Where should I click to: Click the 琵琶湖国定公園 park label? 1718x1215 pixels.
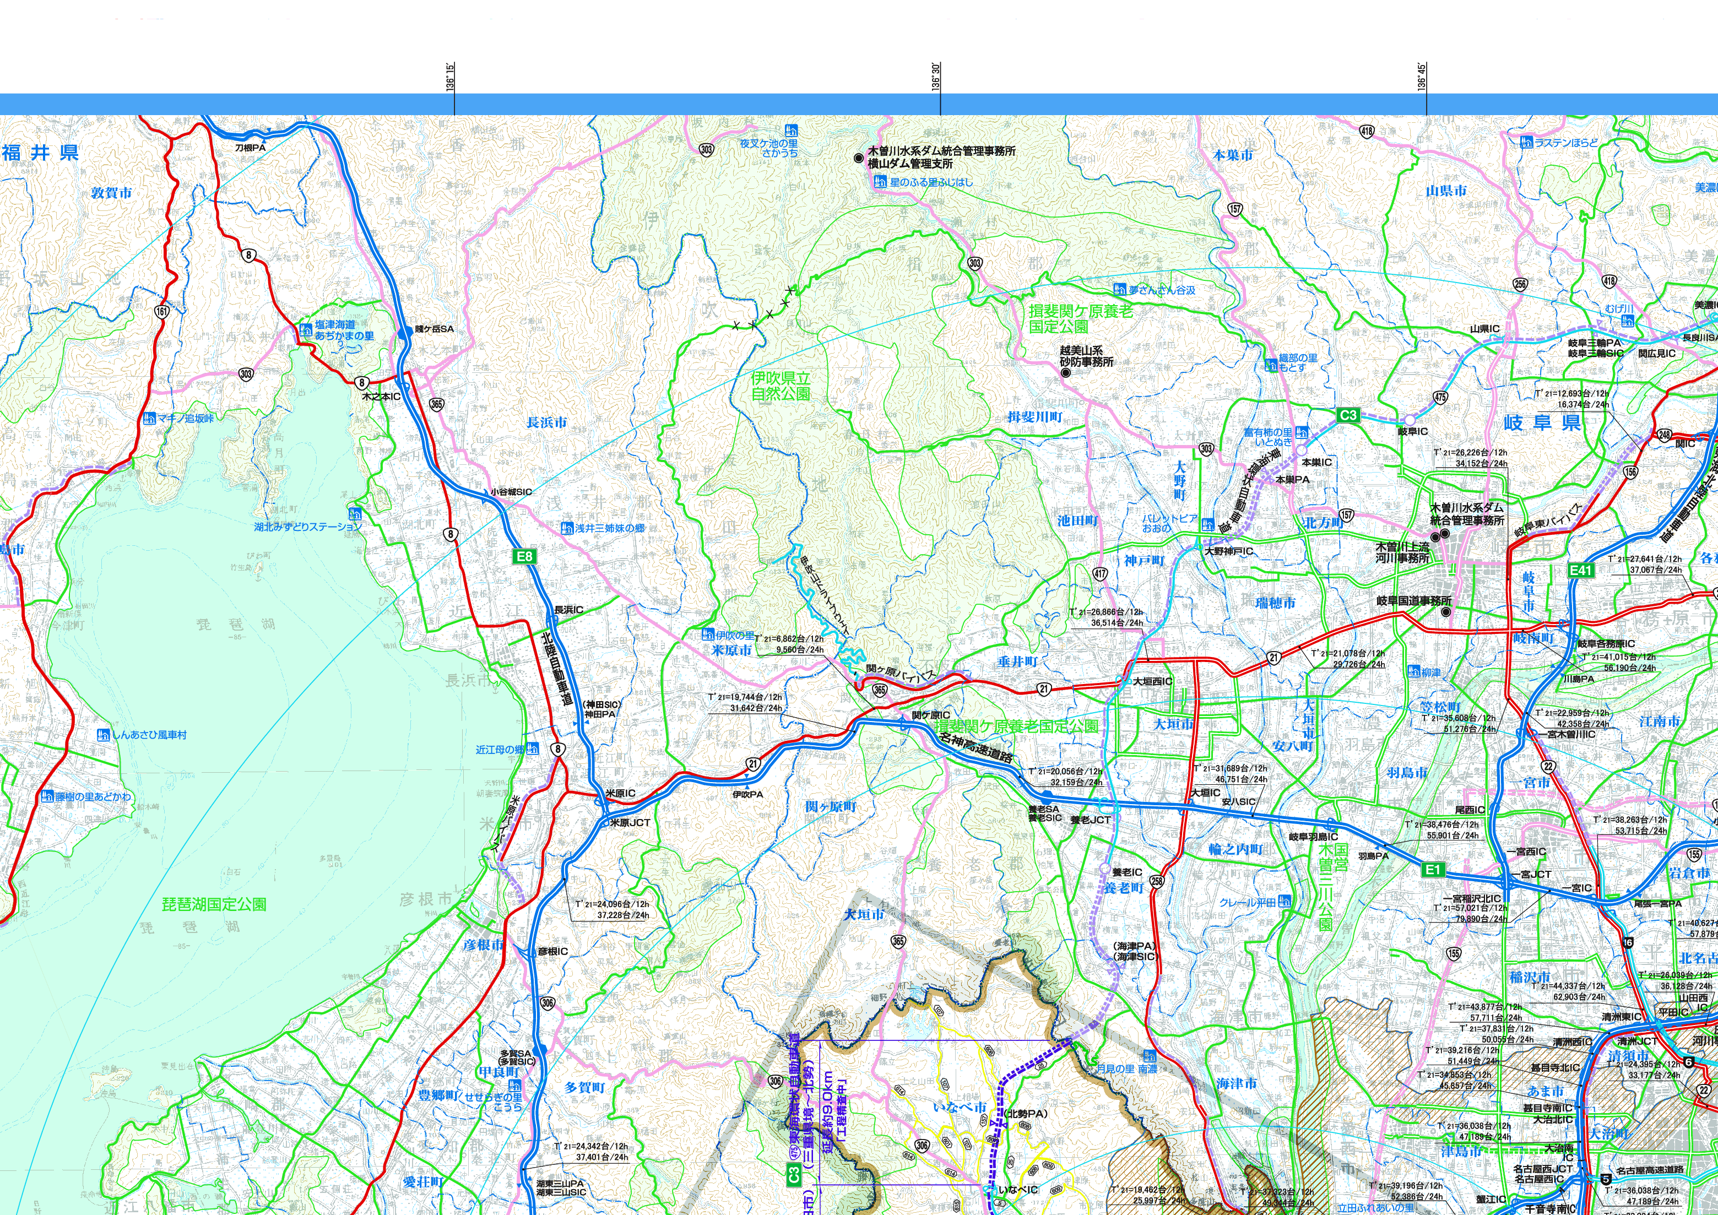[x=214, y=904]
